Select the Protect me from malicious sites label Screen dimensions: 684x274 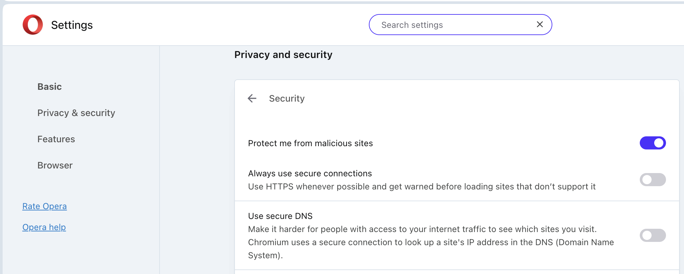coord(310,143)
